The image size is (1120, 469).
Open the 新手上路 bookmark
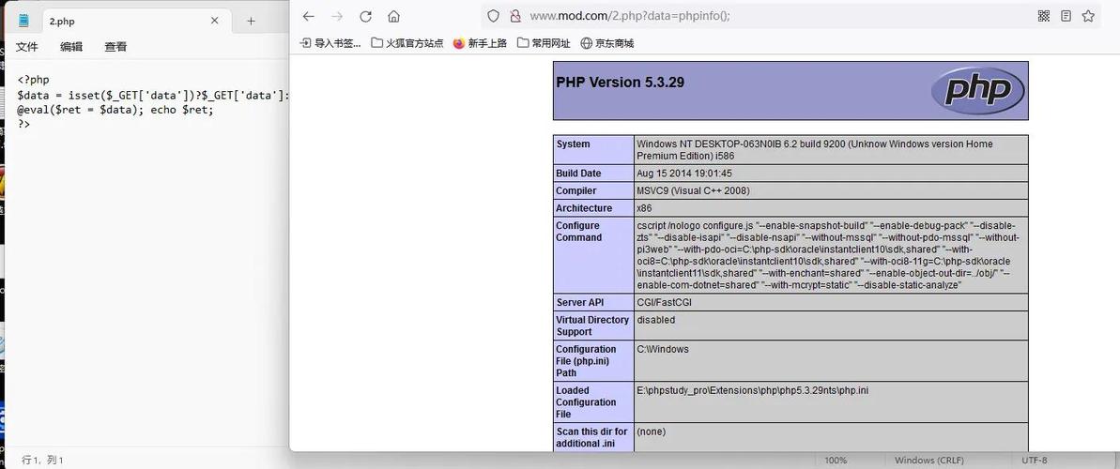pyautogui.click(x=480, y=43)
